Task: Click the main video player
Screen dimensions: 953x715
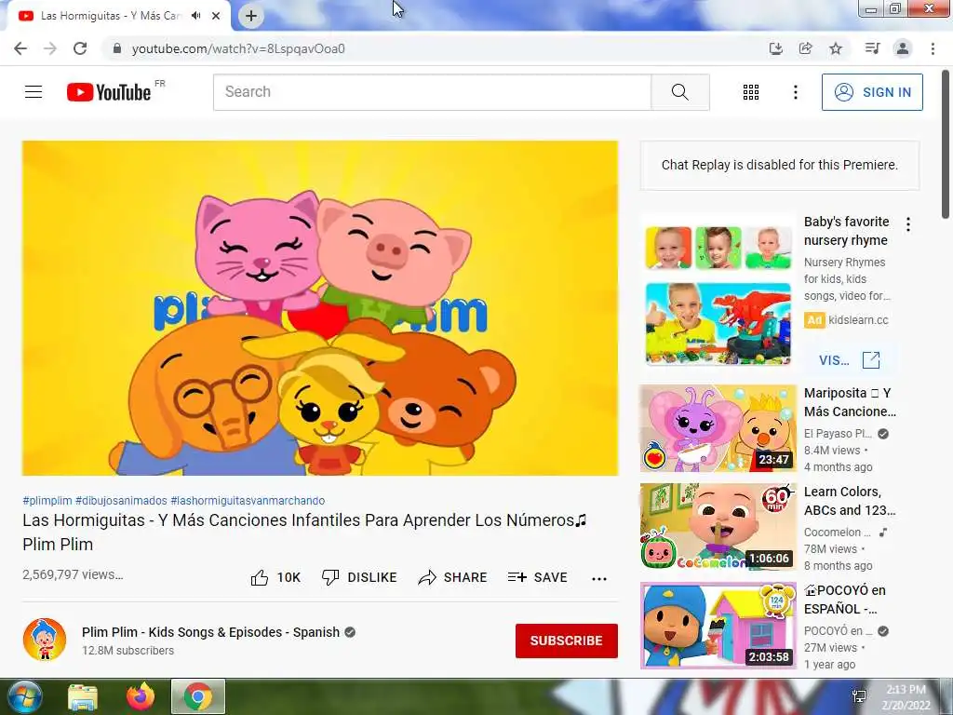Action: point(320,308)
